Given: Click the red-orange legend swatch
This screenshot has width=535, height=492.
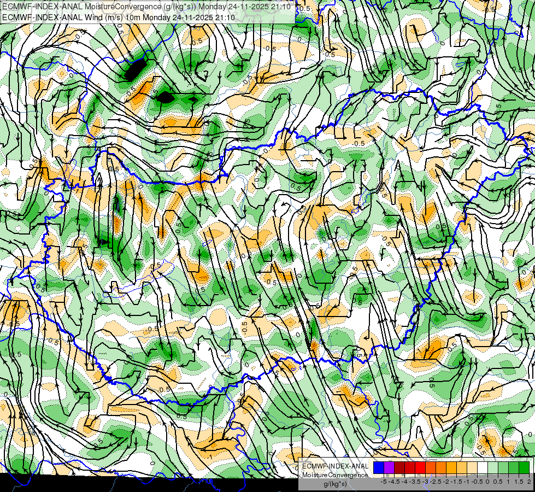Looking at the screenshot, I should coord(431,468).
